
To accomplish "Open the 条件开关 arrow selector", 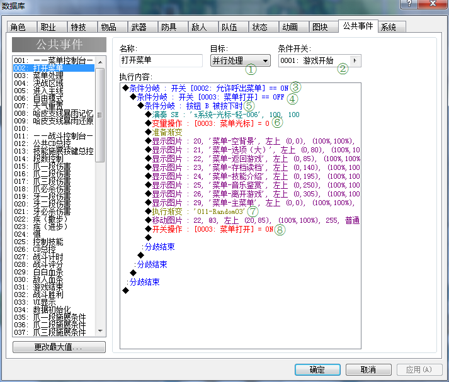I will [355, 60].
